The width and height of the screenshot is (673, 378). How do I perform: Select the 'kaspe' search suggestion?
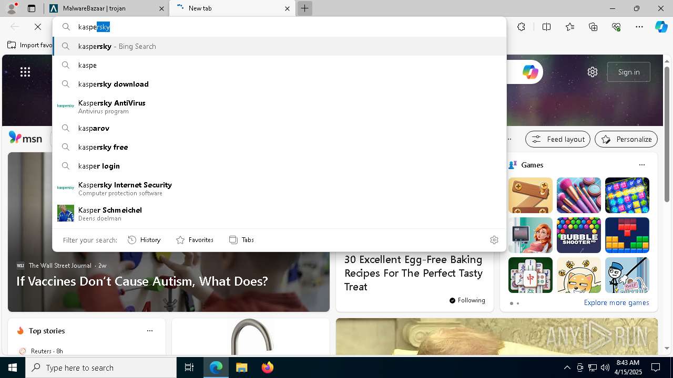[279, 65]
